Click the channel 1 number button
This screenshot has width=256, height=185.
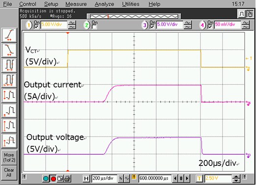point(28,25)
